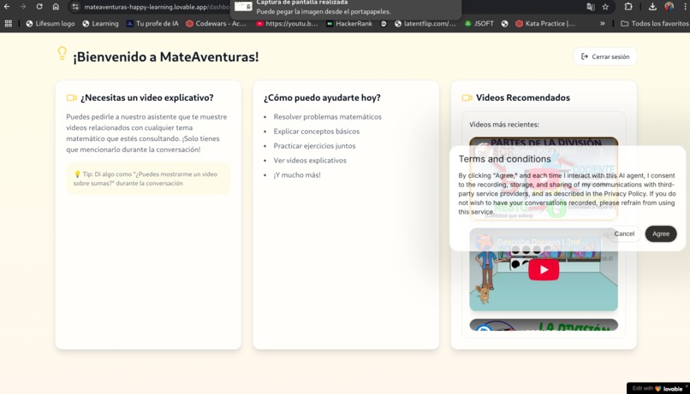Click the heading ¡Bienvenido a MateAventuras!
Viewport: 690px width, 394px height.
166,57
